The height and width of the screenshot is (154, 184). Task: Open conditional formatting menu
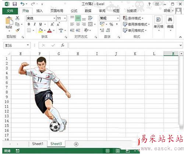coord(133,18)
